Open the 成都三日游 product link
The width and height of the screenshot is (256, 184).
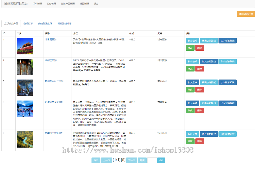pos(51,60)
